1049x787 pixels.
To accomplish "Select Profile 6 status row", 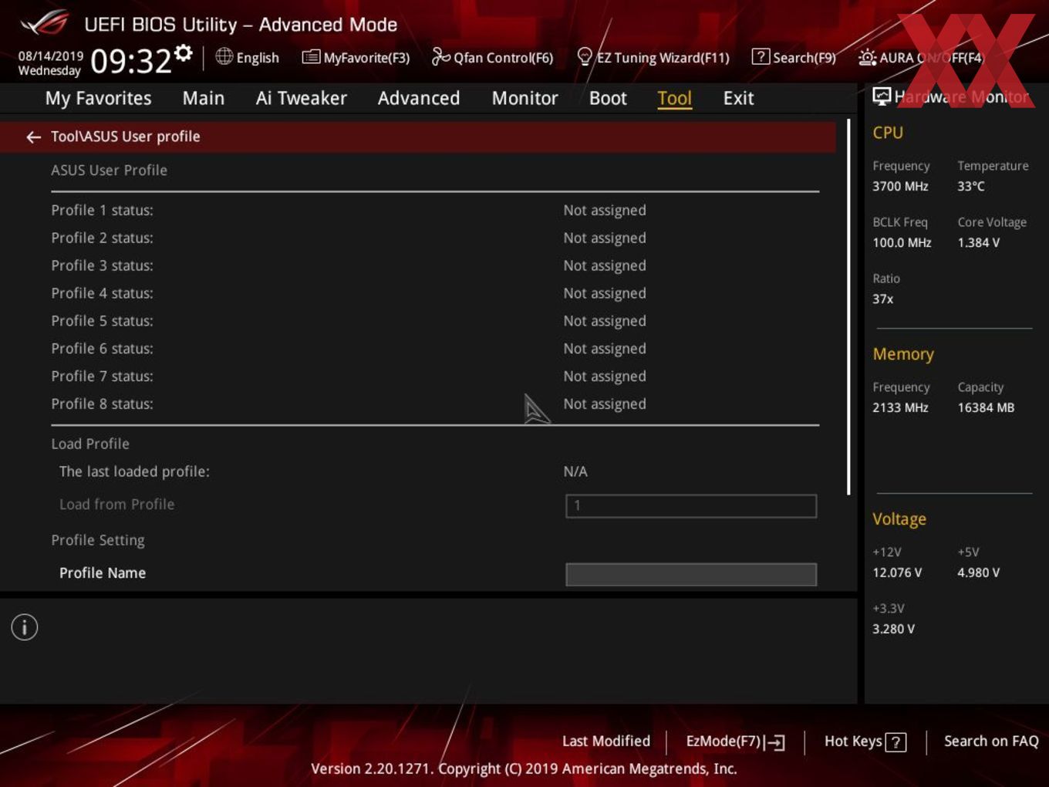I will click(x=435, y=349).
